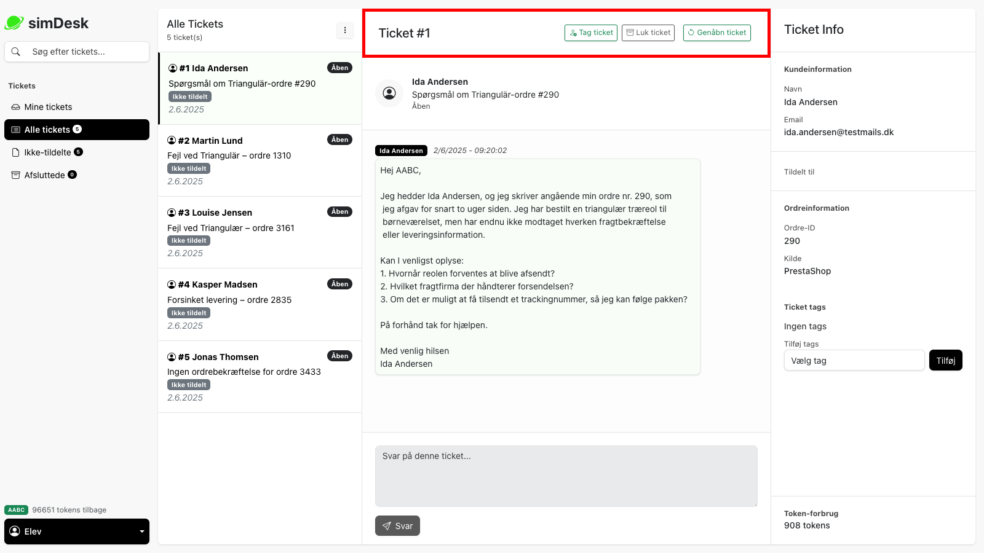Click the refresh icon inside Genåbn ticket button
The height and width of the screenshot is (553, 984).
coord(692,33)
